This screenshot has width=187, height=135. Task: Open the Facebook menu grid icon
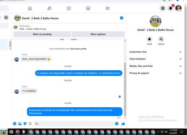click(163, 8)
